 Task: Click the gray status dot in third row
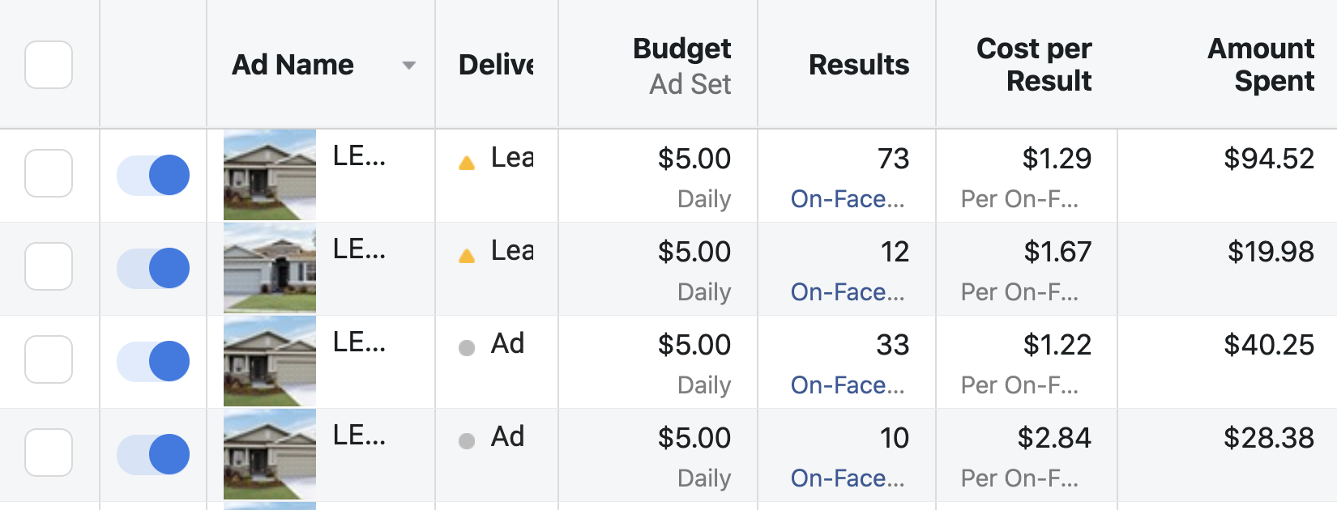click(467, 348)
